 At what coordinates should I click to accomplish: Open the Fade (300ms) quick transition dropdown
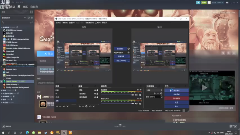pyautogui.click(x=129, y=61)
